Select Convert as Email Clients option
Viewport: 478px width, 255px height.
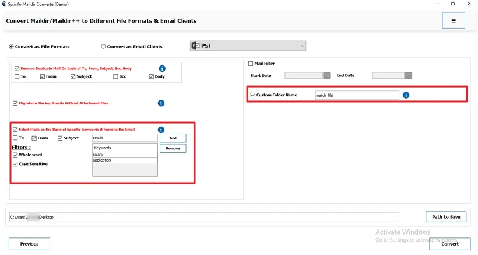(x=104, y=47)
